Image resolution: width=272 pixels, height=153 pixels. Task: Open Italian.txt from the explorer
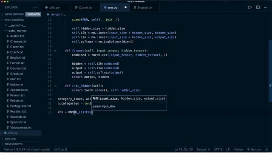17,85
